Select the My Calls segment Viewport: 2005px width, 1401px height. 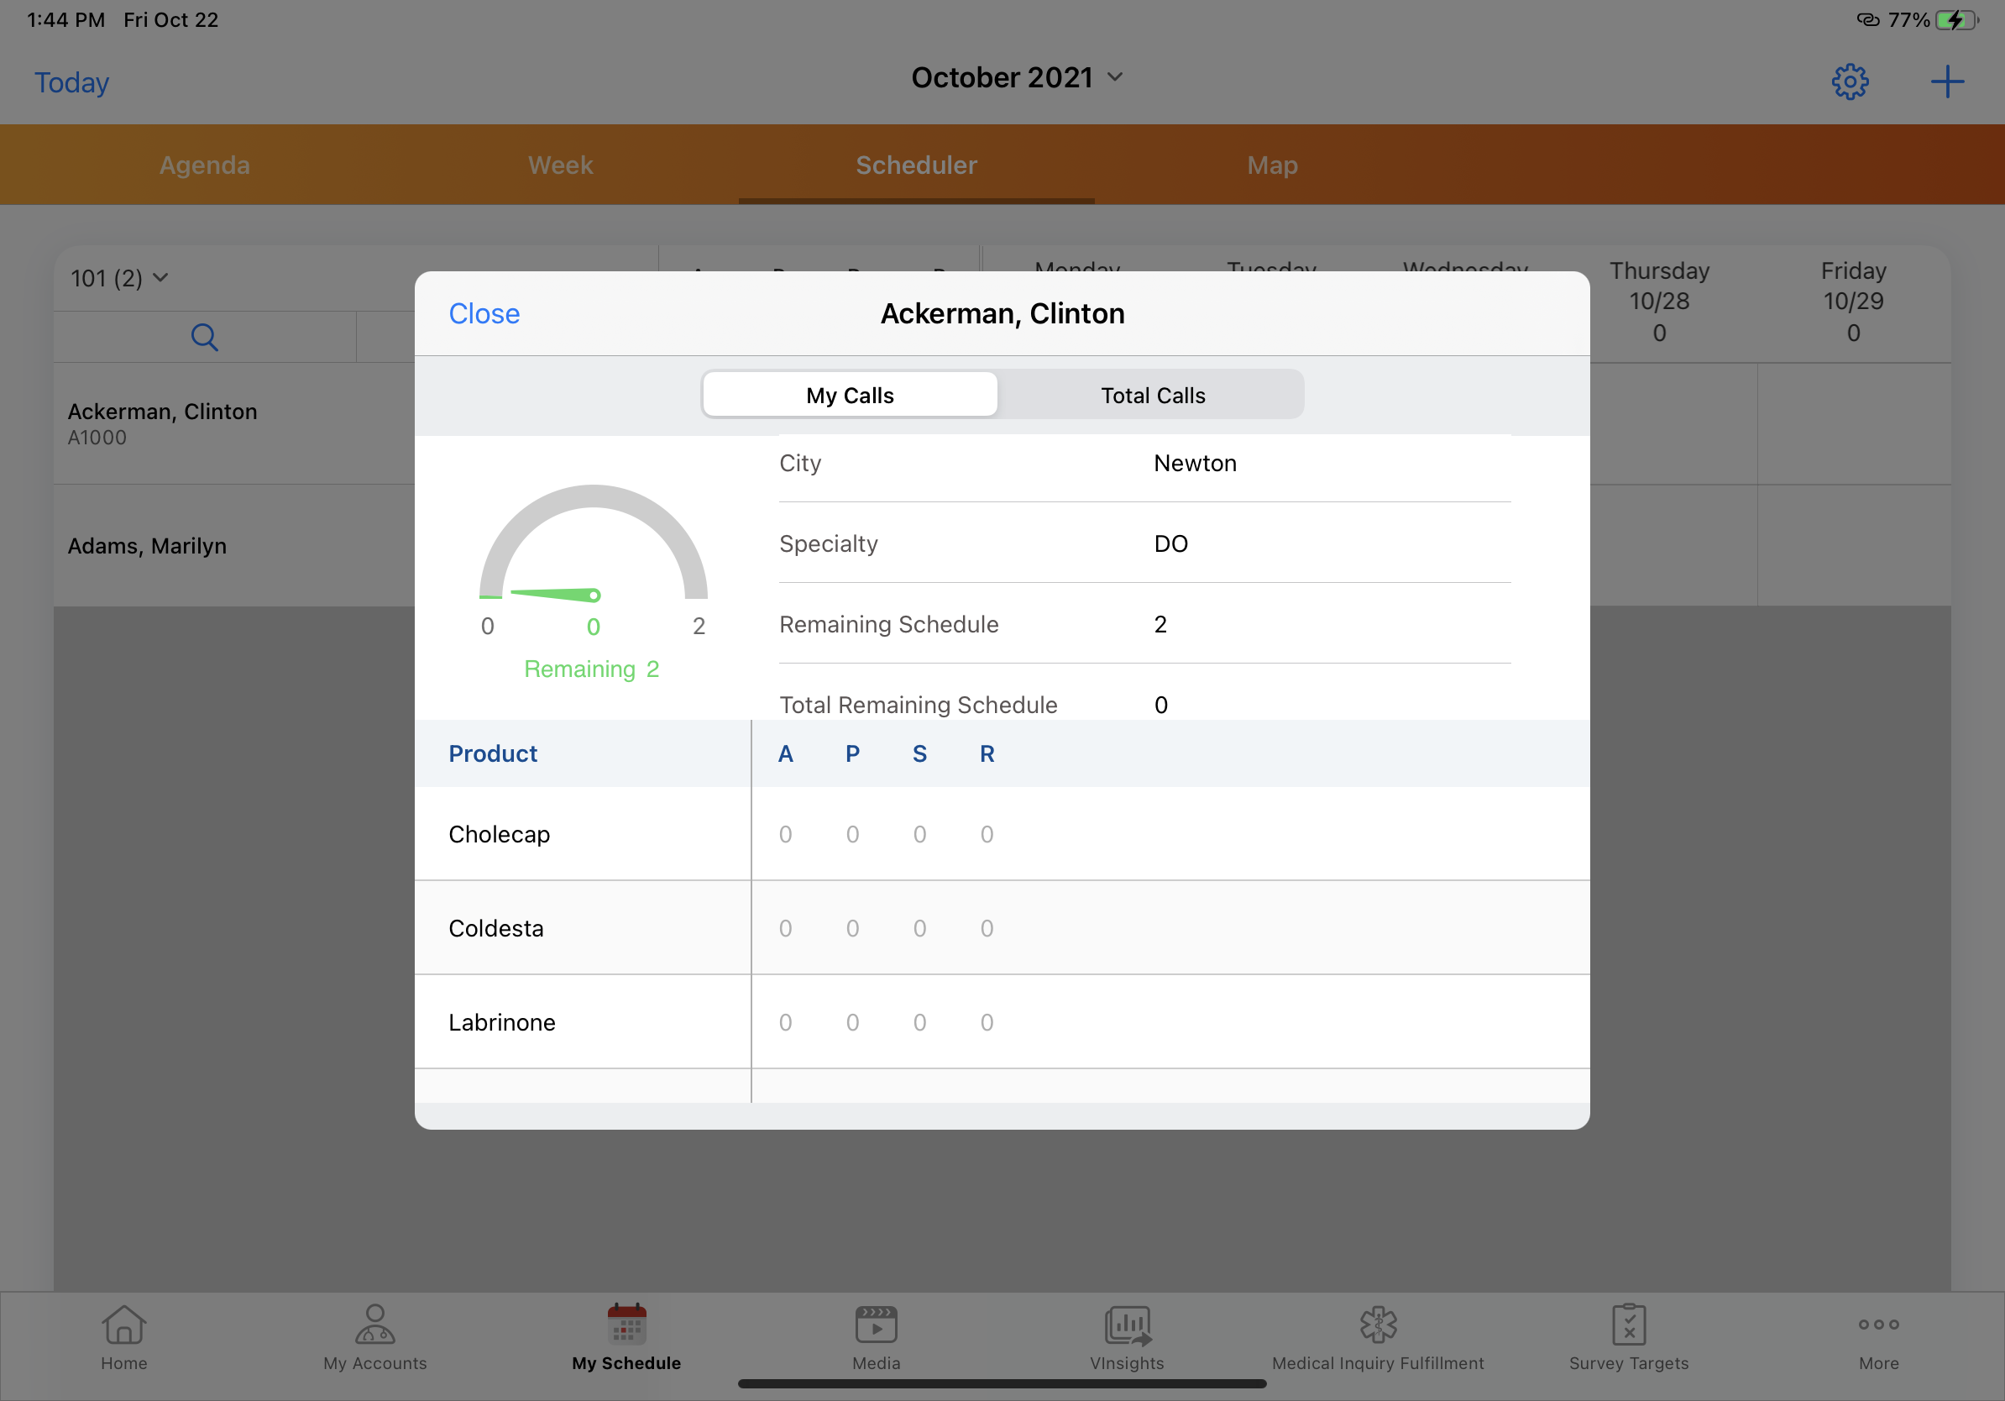coord(850,395)
